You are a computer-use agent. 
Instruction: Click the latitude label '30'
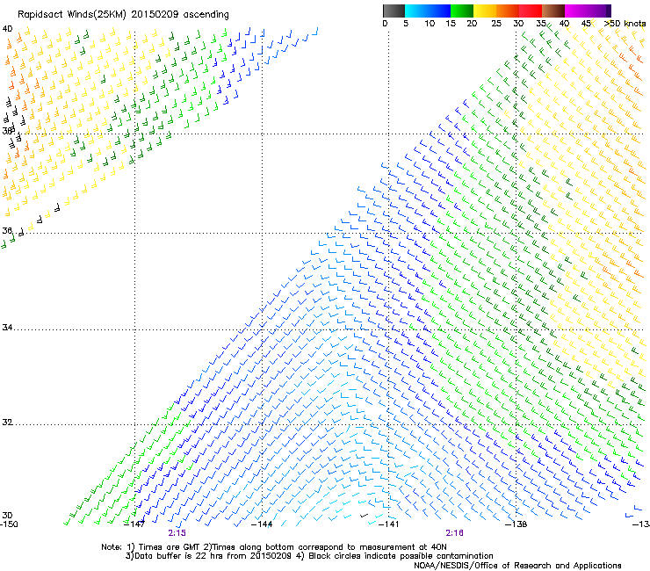point(7,515)
